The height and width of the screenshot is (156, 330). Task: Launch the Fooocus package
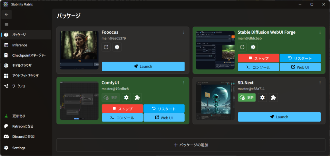coord(143,66)
